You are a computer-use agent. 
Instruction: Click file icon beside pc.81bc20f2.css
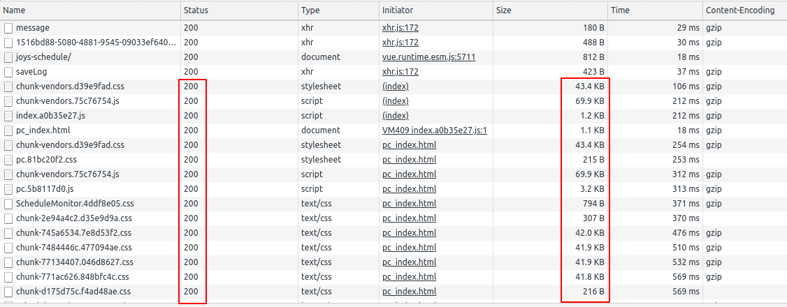(8, 160)
